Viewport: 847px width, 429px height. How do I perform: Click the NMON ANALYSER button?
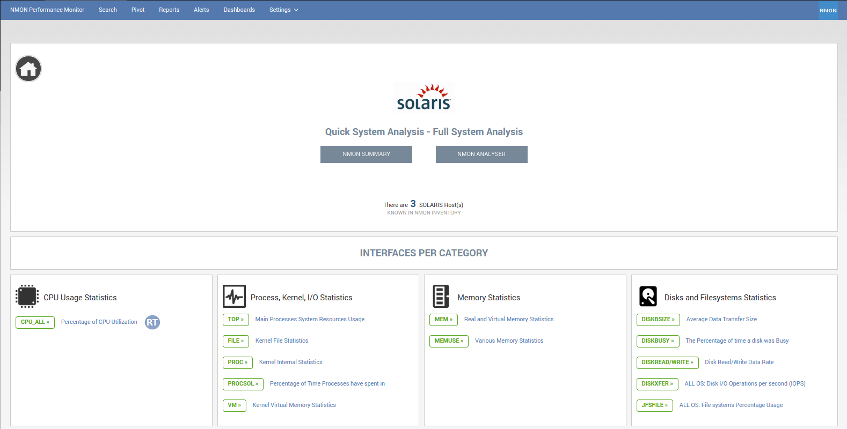pos(481,154)
